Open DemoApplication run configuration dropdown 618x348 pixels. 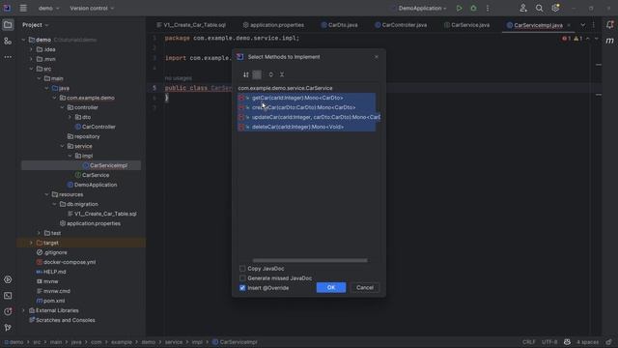[x=422, y=9]
